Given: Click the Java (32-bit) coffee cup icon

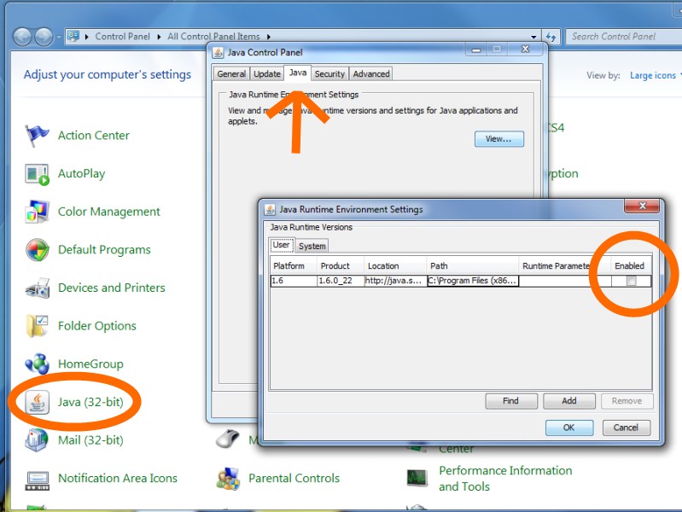Looking at the screenshot, I should coord(38,402).
